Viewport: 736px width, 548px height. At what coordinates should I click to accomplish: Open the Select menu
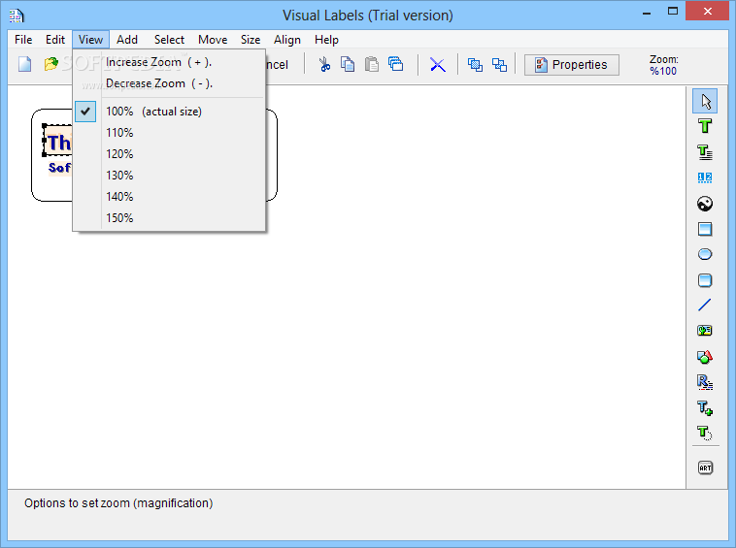[169, 40]
